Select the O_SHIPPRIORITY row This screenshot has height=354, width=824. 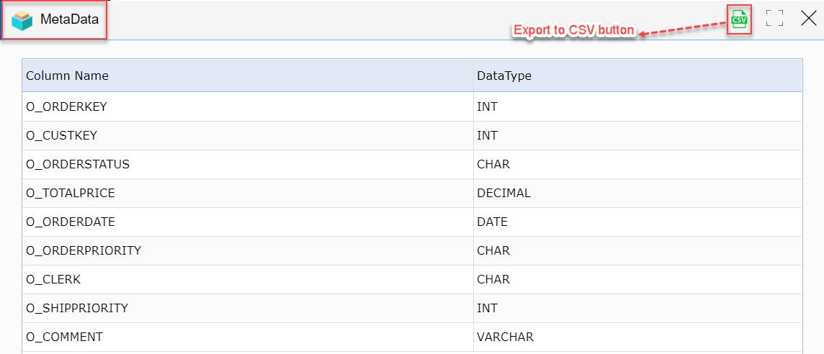point(412,308)
